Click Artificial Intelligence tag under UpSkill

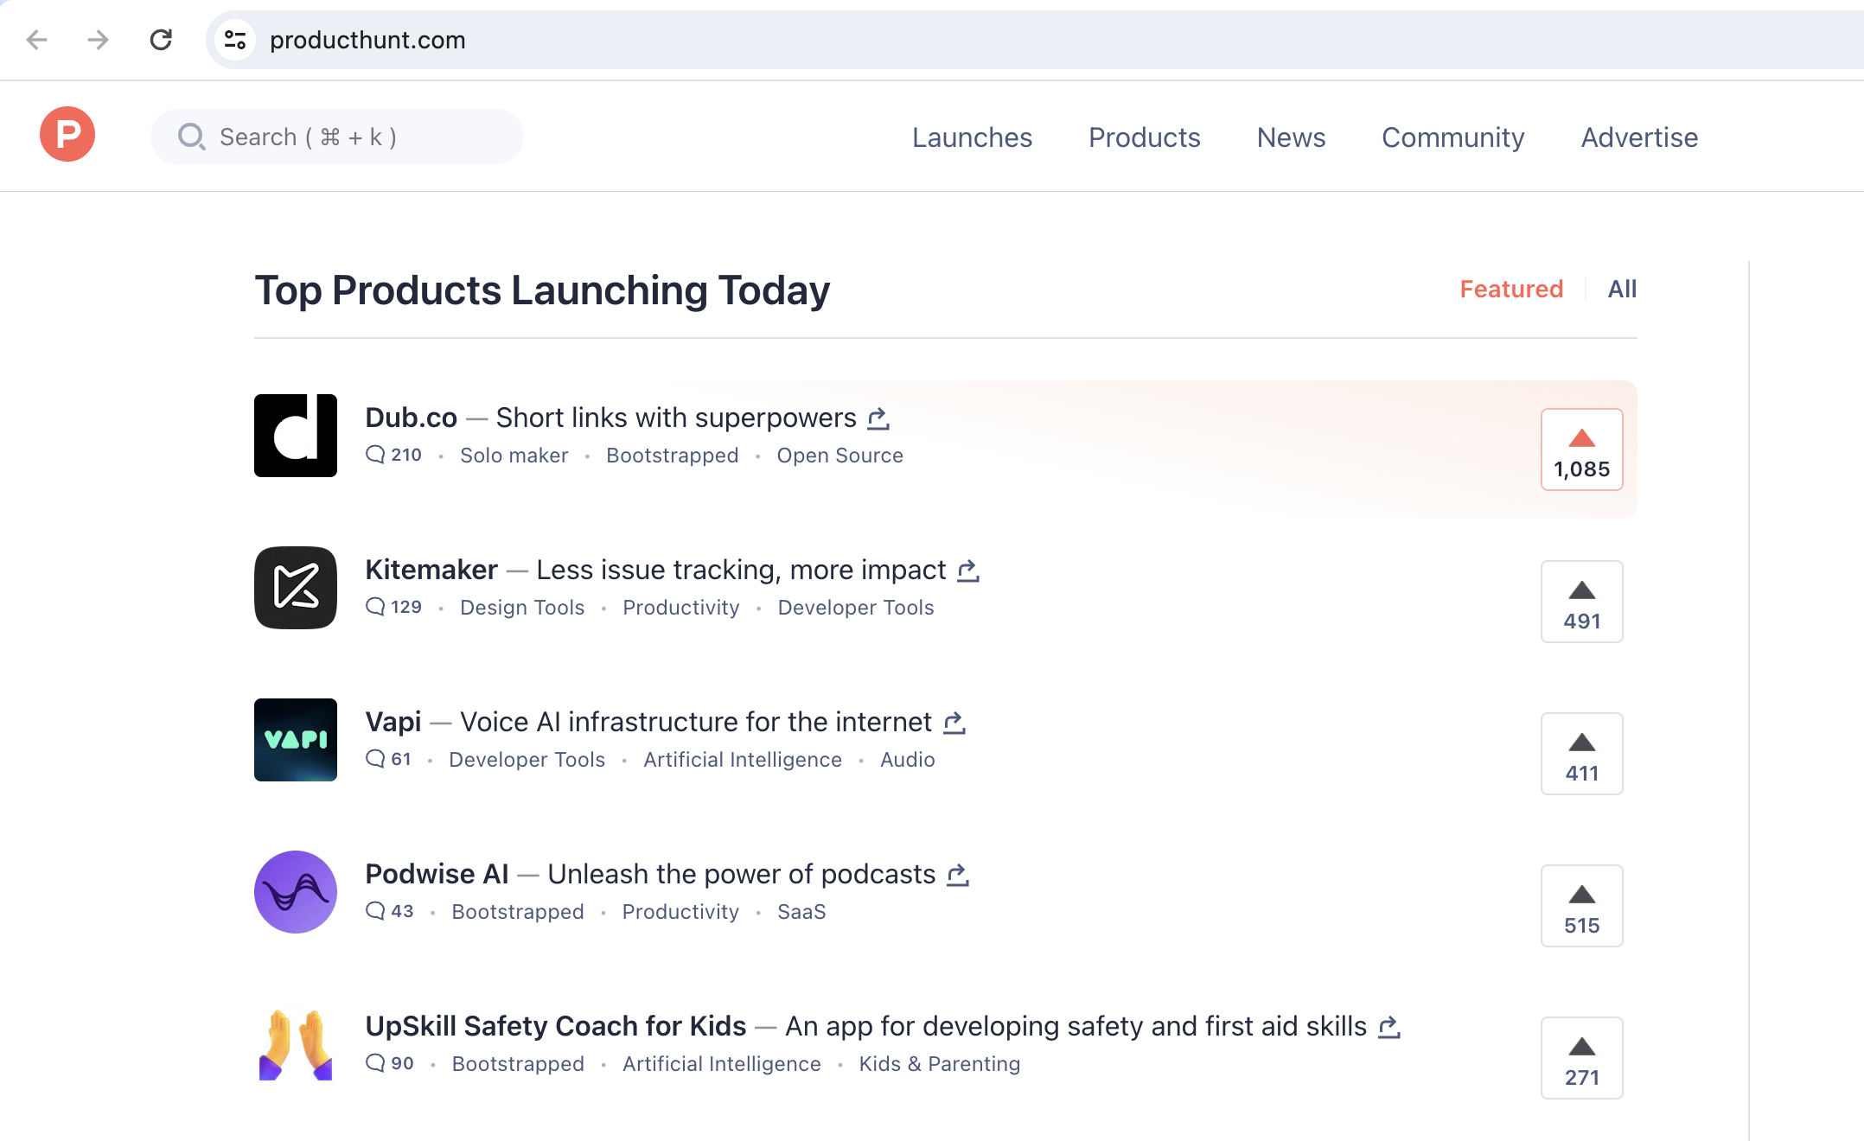point(721,1064)
